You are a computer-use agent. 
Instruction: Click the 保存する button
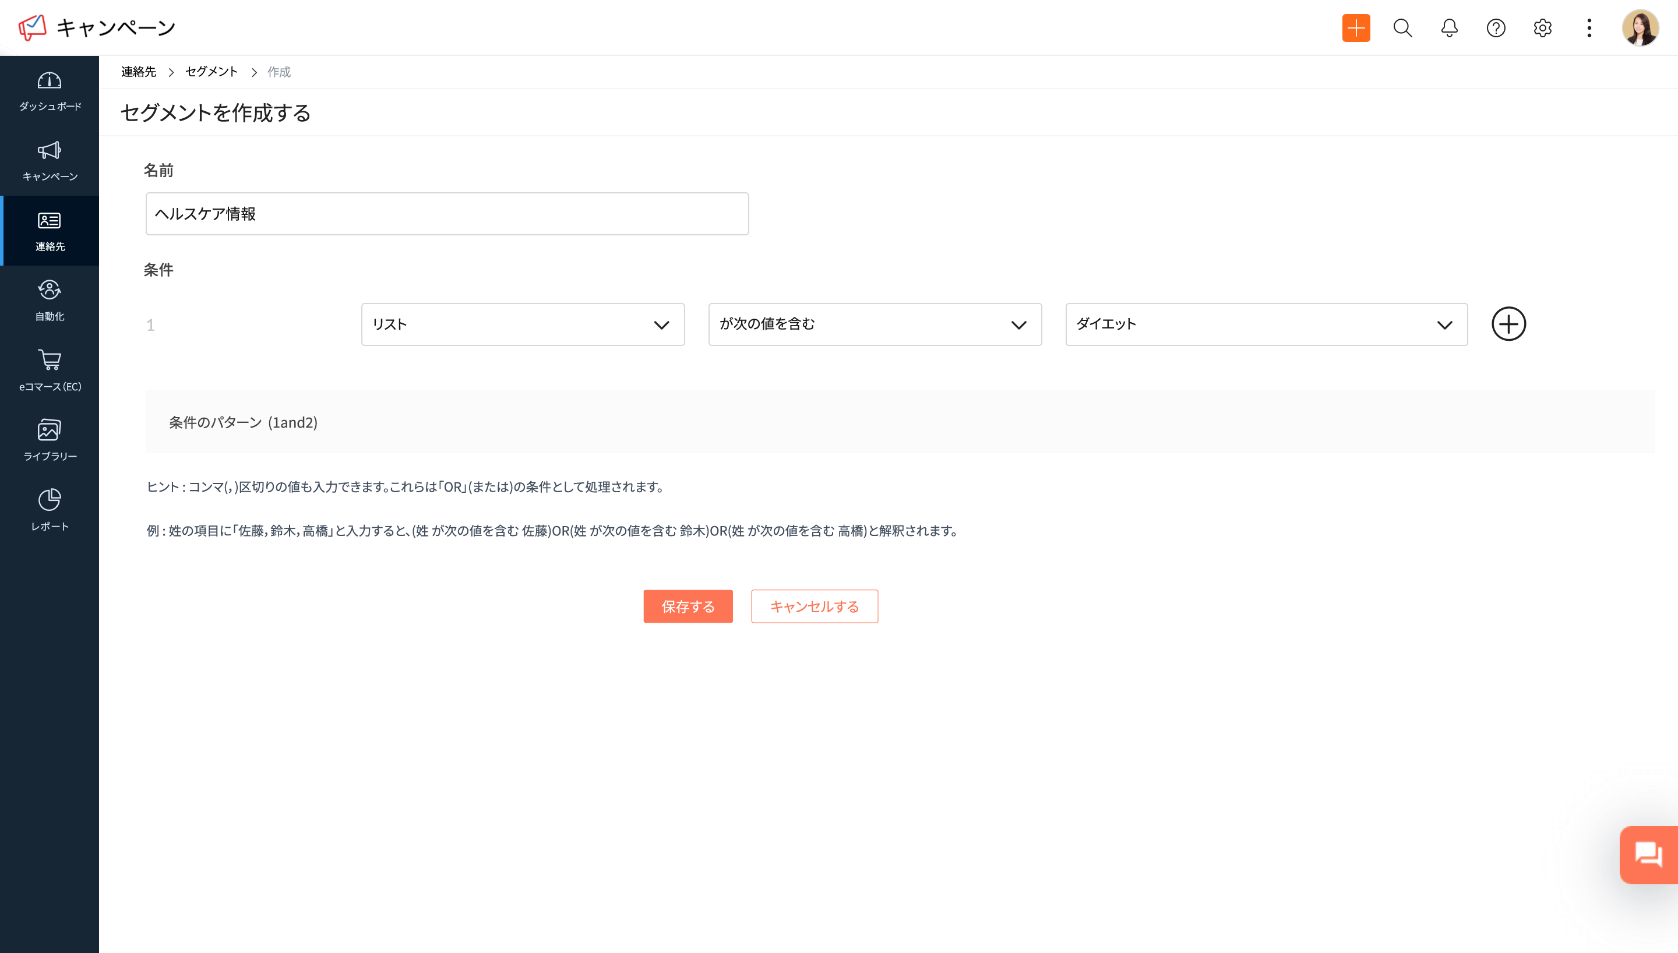click(687, 606)
